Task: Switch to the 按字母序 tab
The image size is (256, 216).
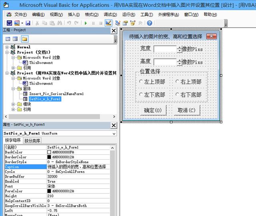Action: [x=13, y=140]
